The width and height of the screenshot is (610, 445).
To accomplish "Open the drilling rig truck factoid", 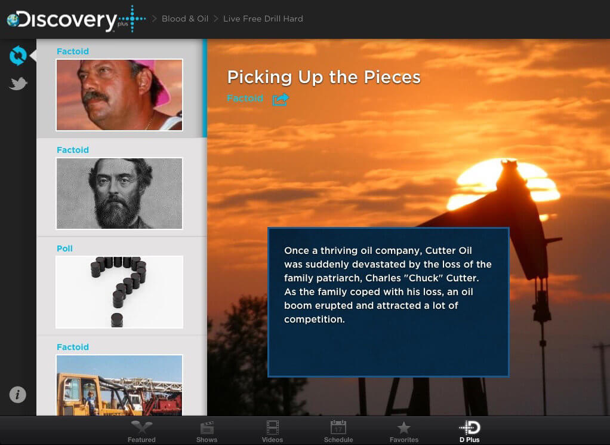I will coord(119,385).
